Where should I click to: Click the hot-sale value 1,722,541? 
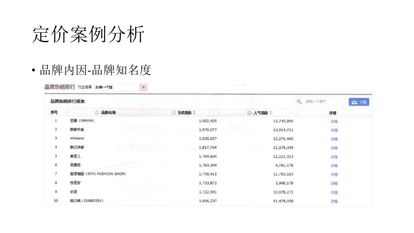(x=208, y=192)
